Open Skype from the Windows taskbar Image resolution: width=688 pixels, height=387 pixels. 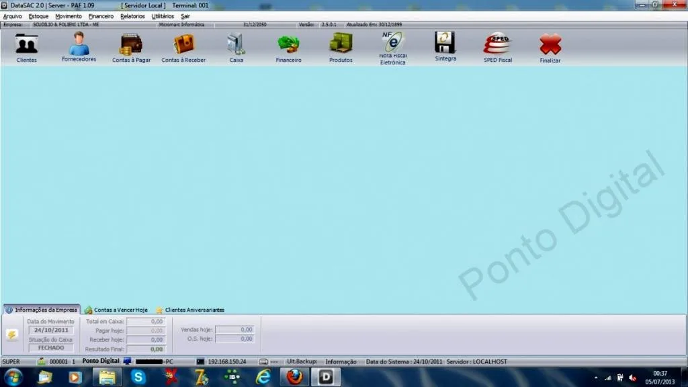pos(138,377)
